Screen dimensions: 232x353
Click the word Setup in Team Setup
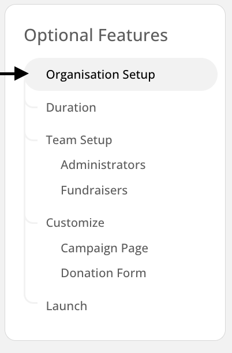96,141
